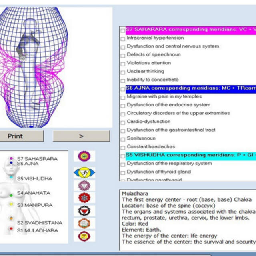
Task: Click the Sahasrara crown chakra symbol icon
Action: [x=84, y=156]
